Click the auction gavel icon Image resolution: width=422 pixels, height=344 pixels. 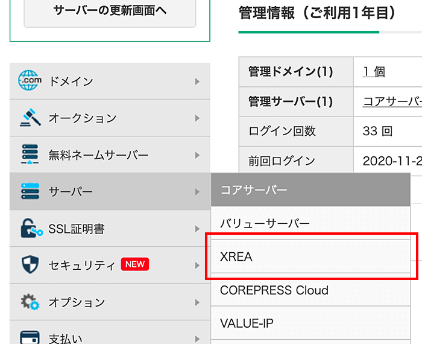tap(30, 118)
